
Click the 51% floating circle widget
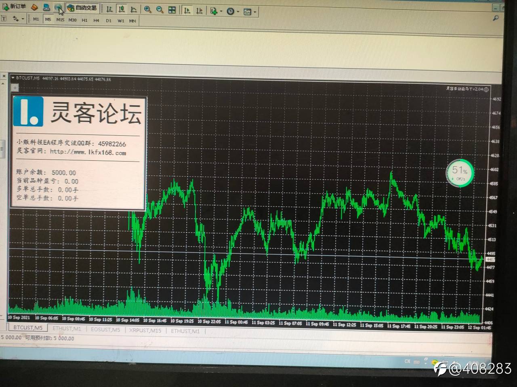459,173
